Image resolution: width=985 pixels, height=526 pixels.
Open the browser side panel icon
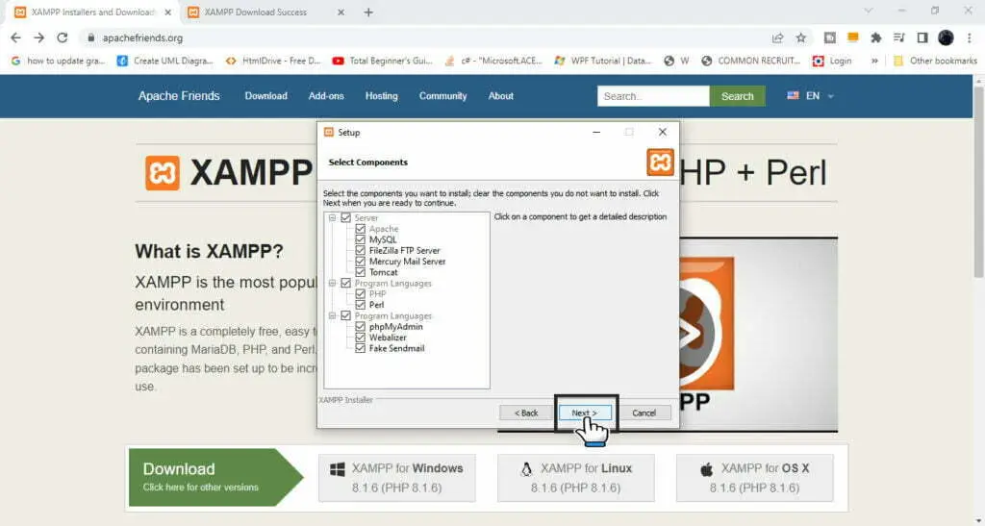coord(922,38)
